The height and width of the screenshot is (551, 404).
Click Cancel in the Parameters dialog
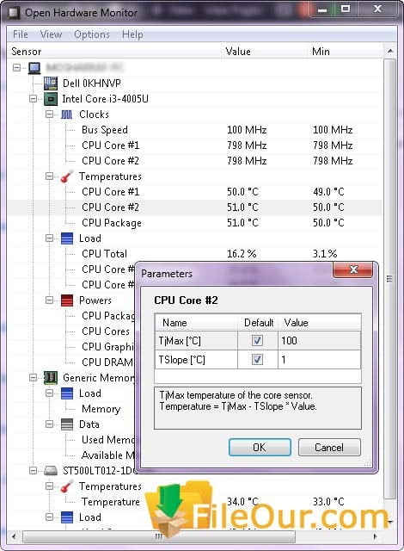pyautogui.click(x=329, y=448)
